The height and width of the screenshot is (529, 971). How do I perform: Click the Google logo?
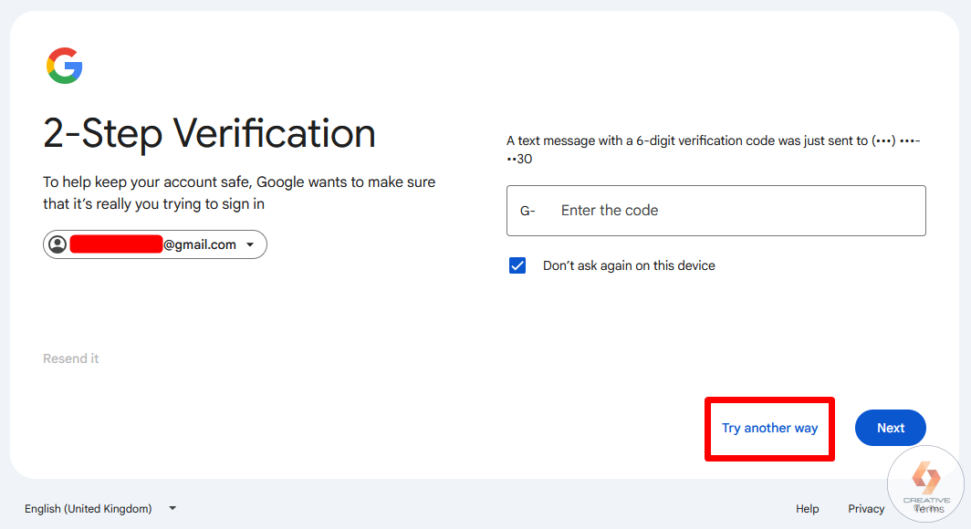click(65, 66)
